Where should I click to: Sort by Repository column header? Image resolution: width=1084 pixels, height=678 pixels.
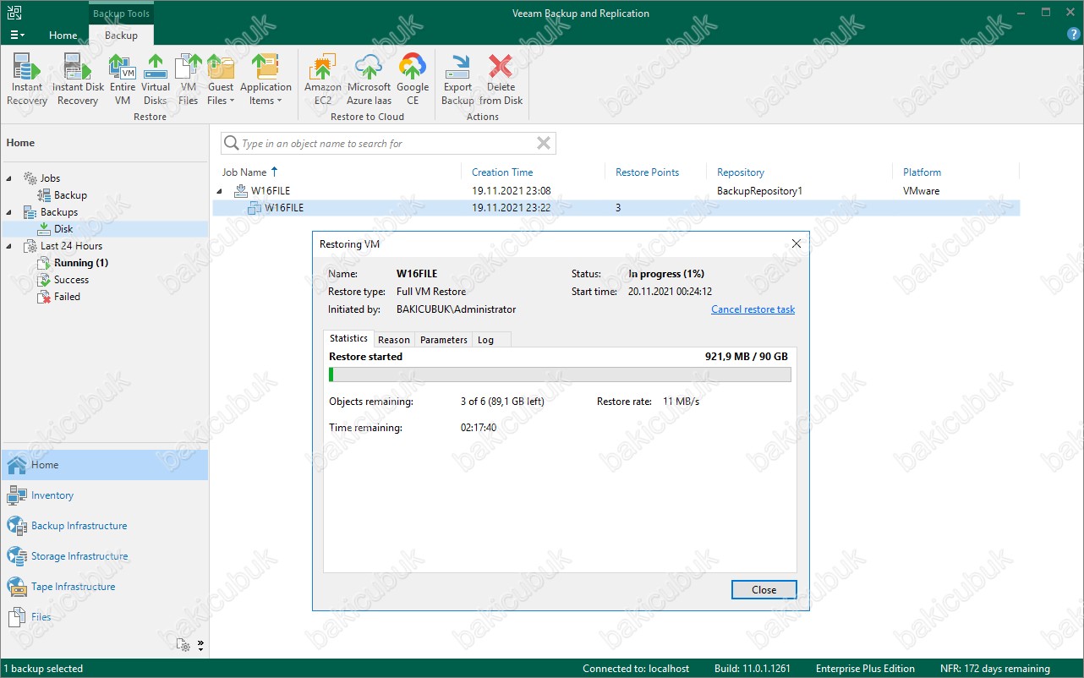tap(741, 172)
